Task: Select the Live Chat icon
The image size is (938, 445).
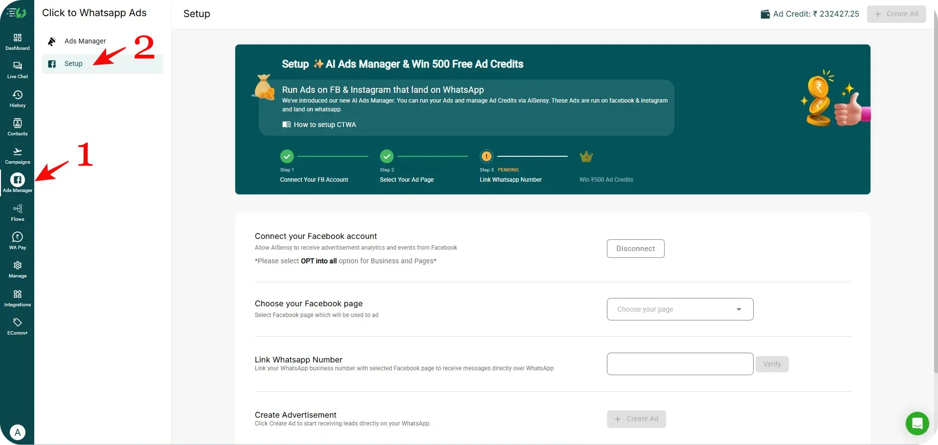Action: pos(17,69)
